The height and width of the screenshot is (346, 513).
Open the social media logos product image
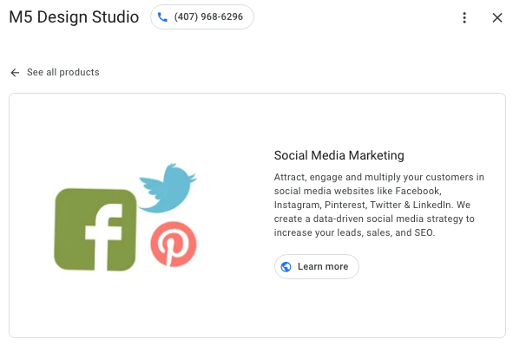(x=125, y=217)
